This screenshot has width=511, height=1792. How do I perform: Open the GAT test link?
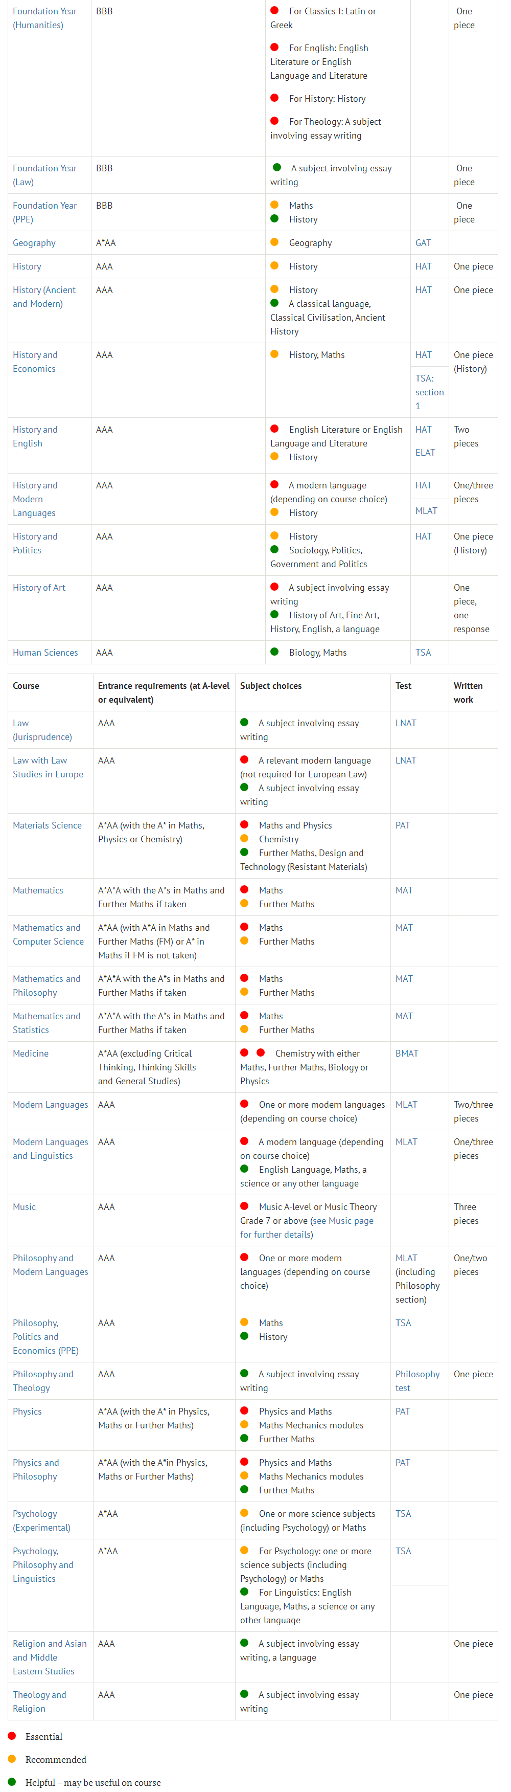pyautogui.click(x=423, y=243)
